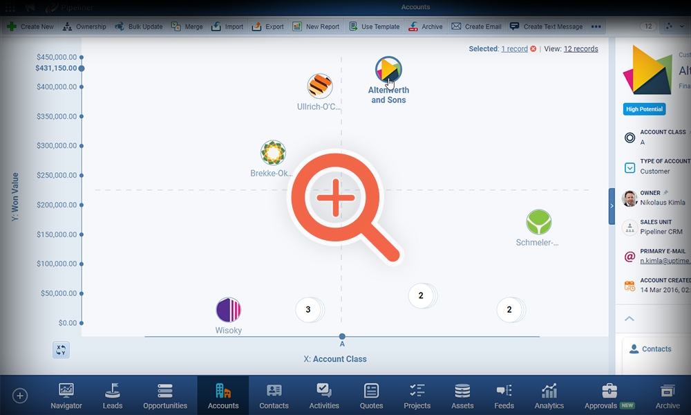
Task: Select the Altenwerth and Sons bubble
Action: click(x=388, y=69)
